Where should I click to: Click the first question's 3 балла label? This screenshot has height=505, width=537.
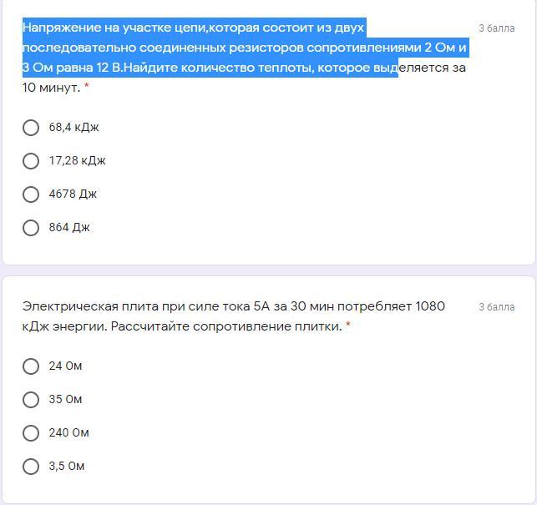[497, 28]
